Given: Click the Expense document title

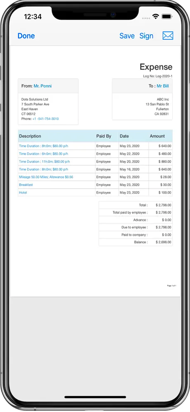Looking at the screenshot, I should 156,67.
